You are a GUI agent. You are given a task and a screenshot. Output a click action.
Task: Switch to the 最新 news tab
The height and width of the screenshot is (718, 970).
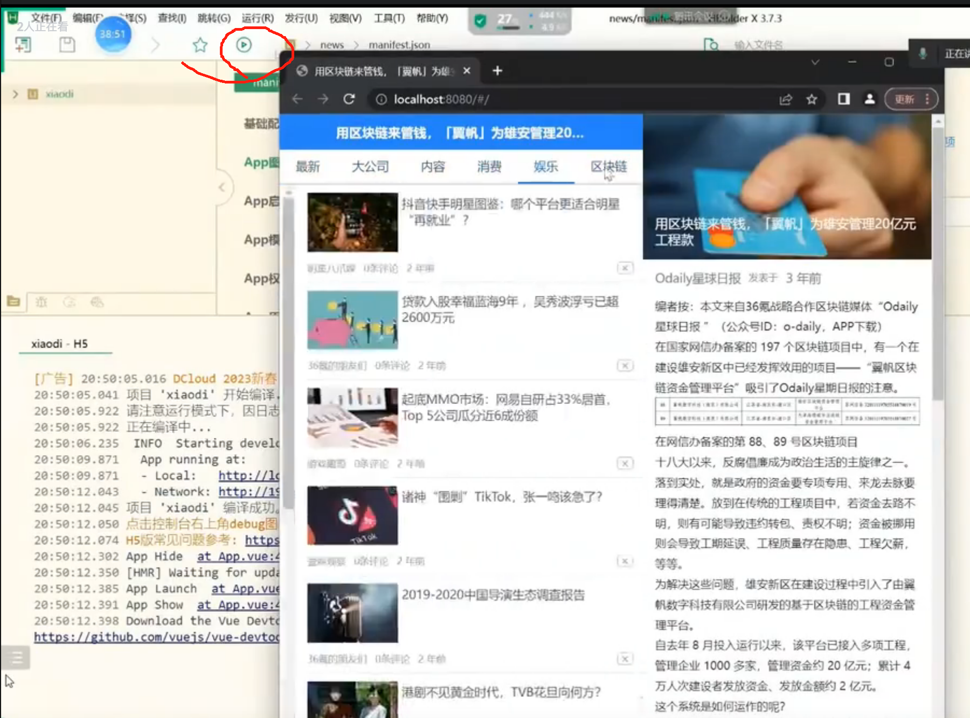pos(308,167)
